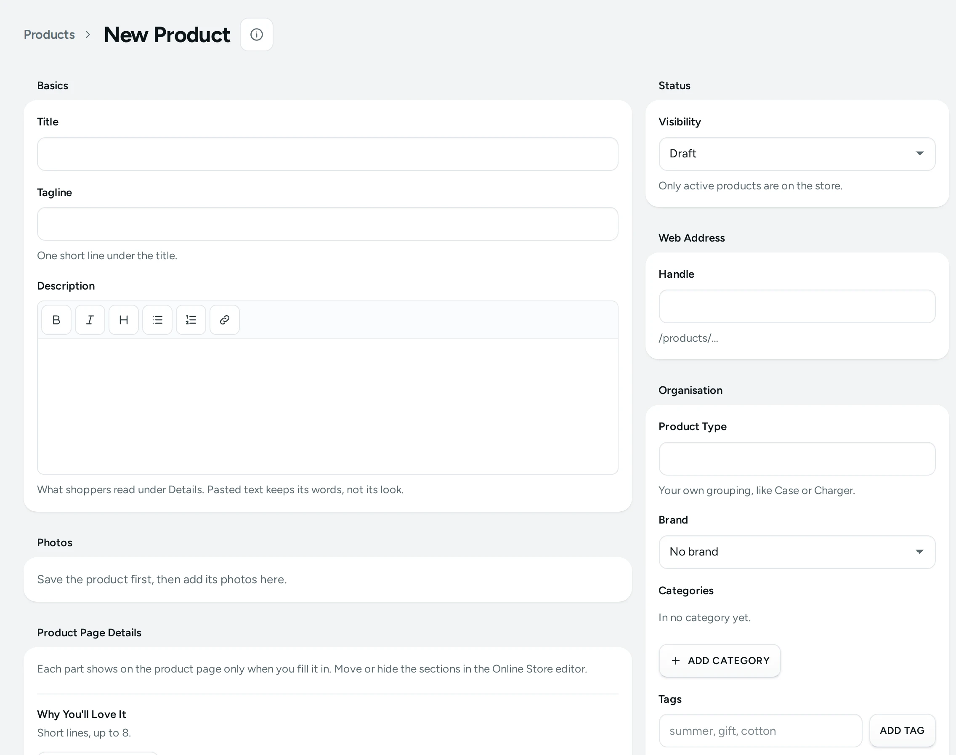Click the '/products/...' handle hint
The height and width of the screenshot is (755, 956).
pyautogui.click(x=688, y=338)
